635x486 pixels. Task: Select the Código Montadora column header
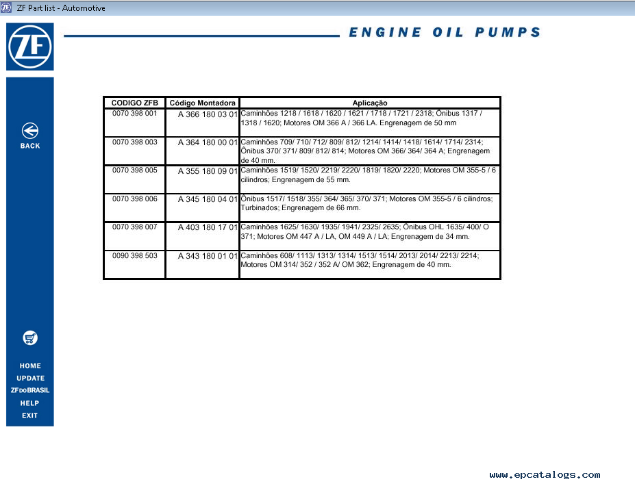click(x=203, y=103)
